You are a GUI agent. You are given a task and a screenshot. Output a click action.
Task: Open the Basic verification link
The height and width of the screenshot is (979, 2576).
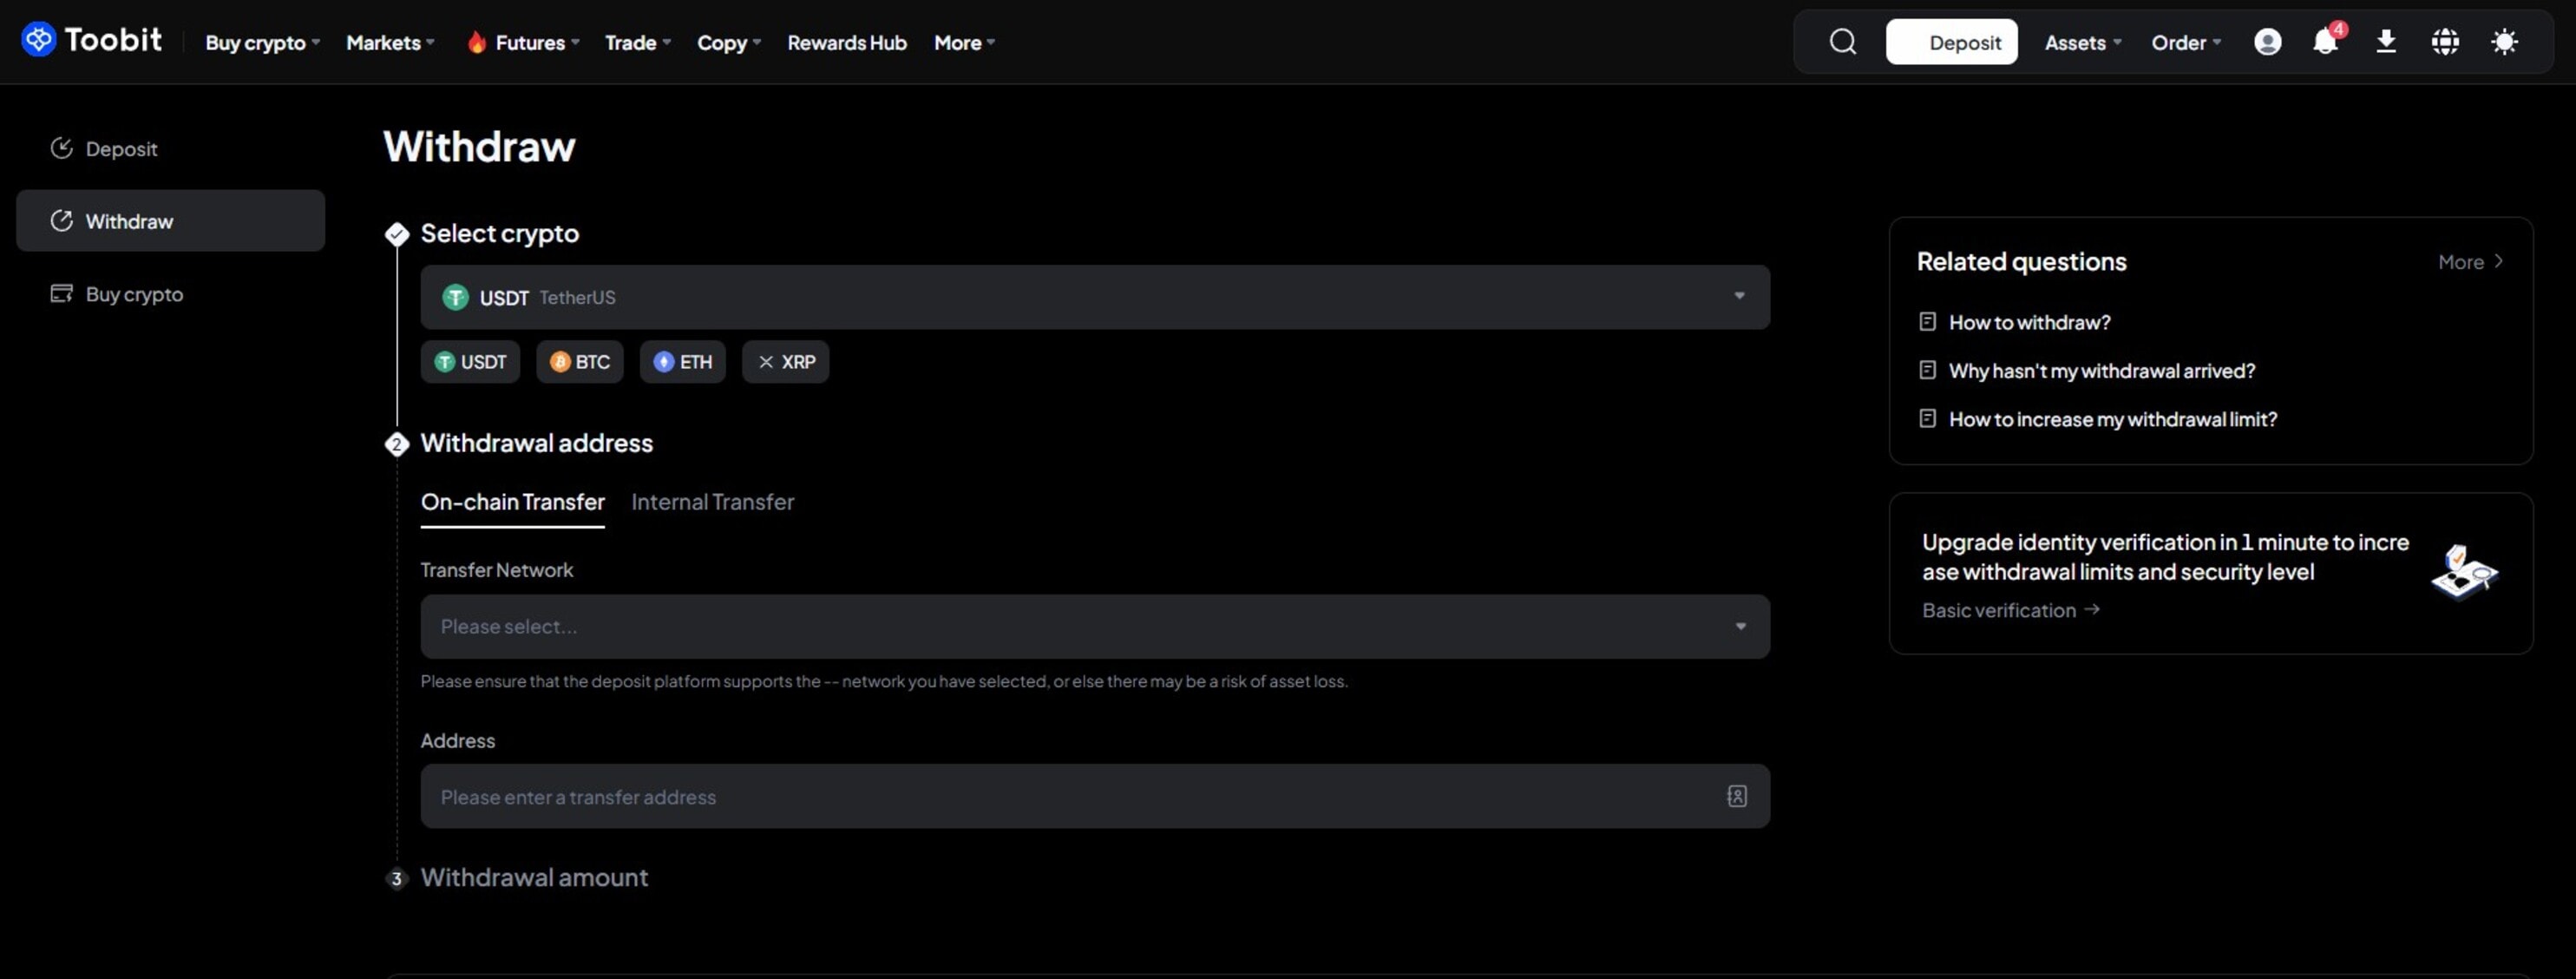coord(2010,610)
